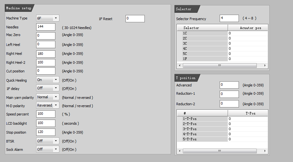The width and height of the screenshot is (293, 162).
Task: Open the Sock Alarm dropdown
Action: (48, 149)
